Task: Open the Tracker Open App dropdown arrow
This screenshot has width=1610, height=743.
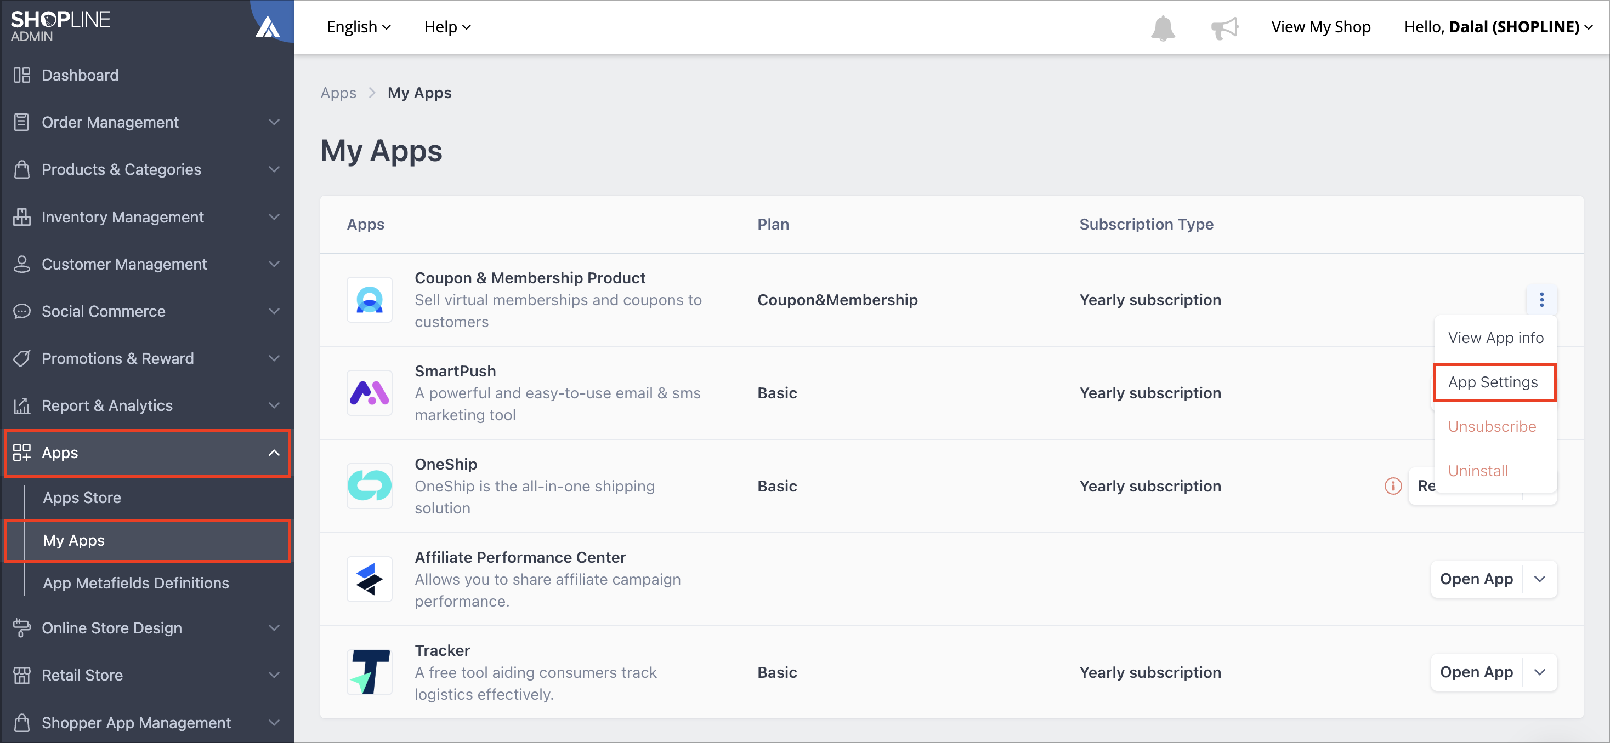Action: (x=1540, y=672)
